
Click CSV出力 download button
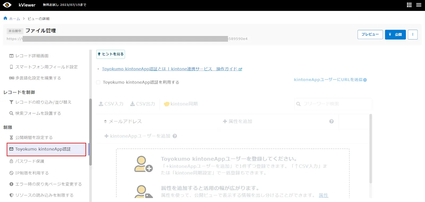coord(143,104)
